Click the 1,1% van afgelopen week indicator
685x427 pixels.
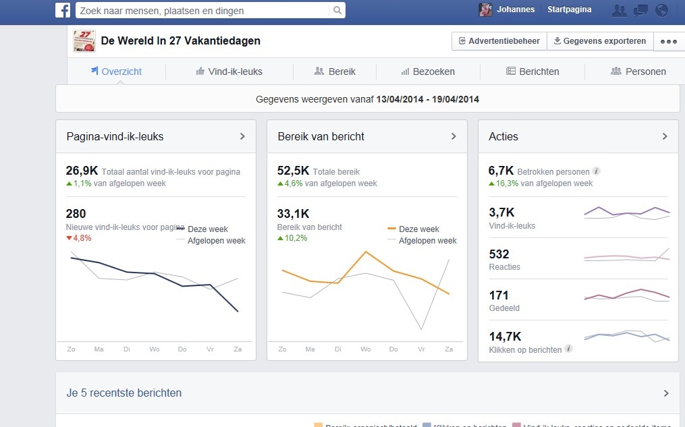pos(116,183)
